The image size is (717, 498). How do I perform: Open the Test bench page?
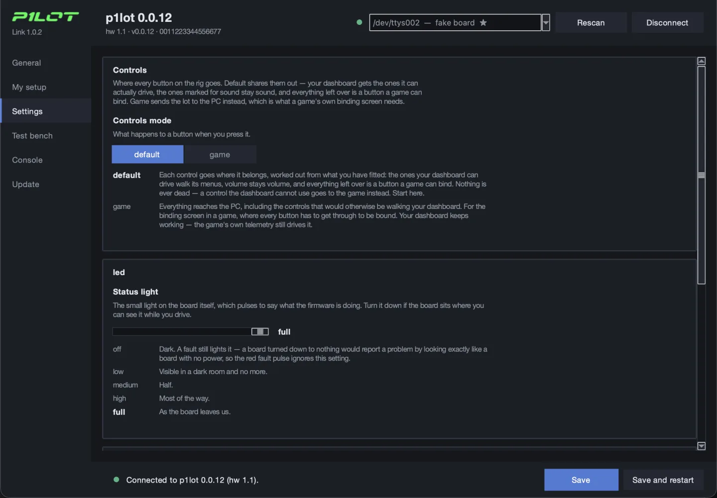(46, 136)
